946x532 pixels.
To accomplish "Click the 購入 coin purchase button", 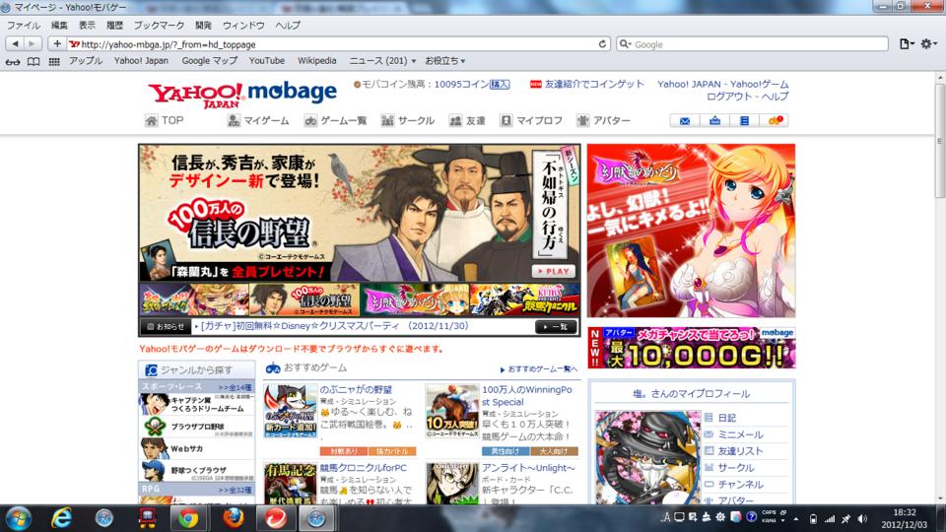I will pos(500,85).
